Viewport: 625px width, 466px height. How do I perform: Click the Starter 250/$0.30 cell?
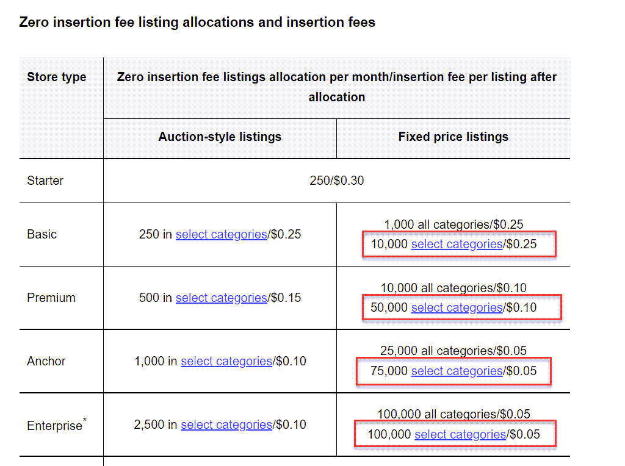(x=337, y=181)
